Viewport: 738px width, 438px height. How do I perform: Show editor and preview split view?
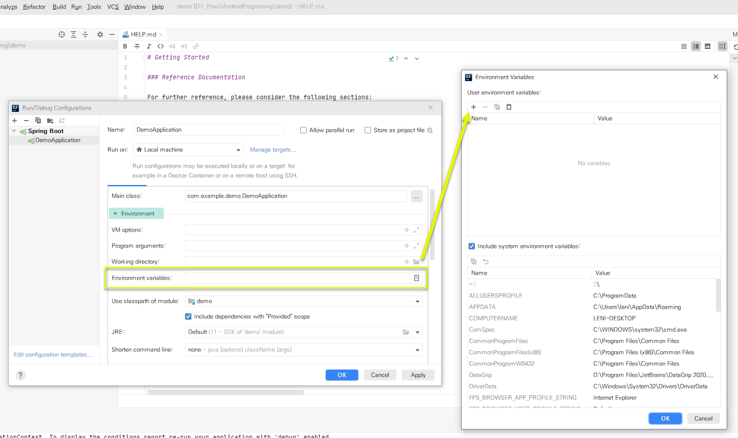(x=696, y=46)
